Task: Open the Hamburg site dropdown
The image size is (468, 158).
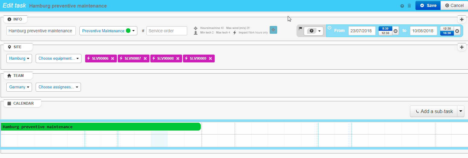Action: tap(19, 58)
